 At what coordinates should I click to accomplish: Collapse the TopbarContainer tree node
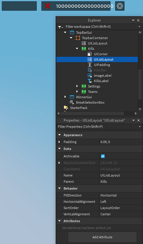point(71,38)
